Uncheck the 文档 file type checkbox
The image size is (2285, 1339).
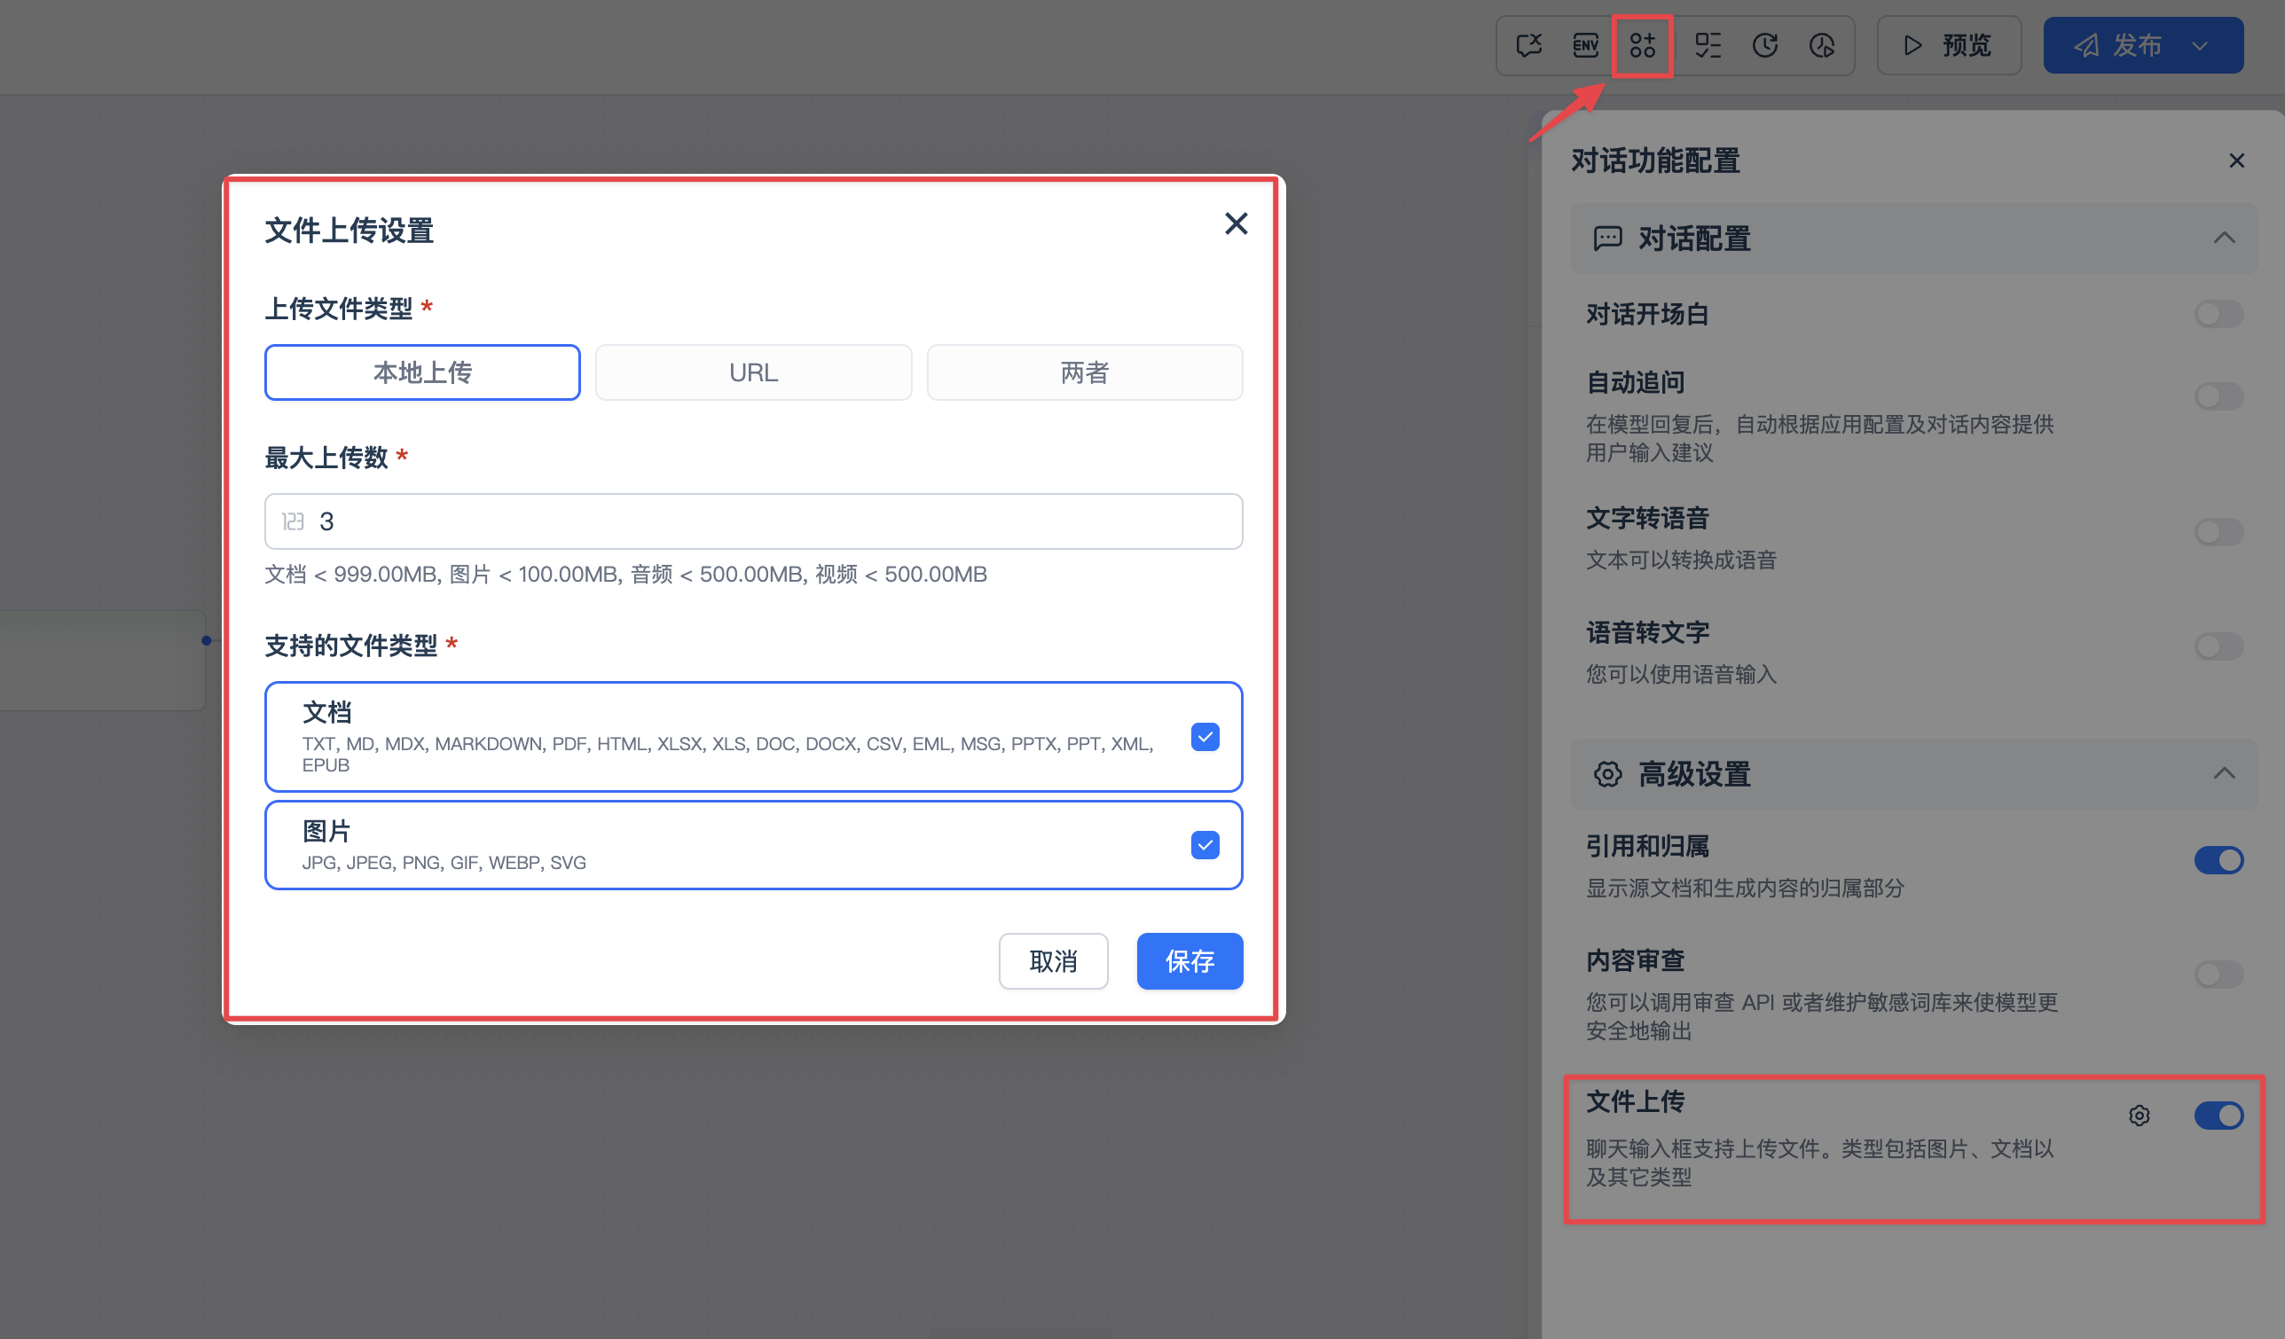tap(1205, 737)
